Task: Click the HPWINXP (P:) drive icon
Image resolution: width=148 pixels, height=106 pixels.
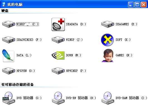Action: (x=58, y=71)
